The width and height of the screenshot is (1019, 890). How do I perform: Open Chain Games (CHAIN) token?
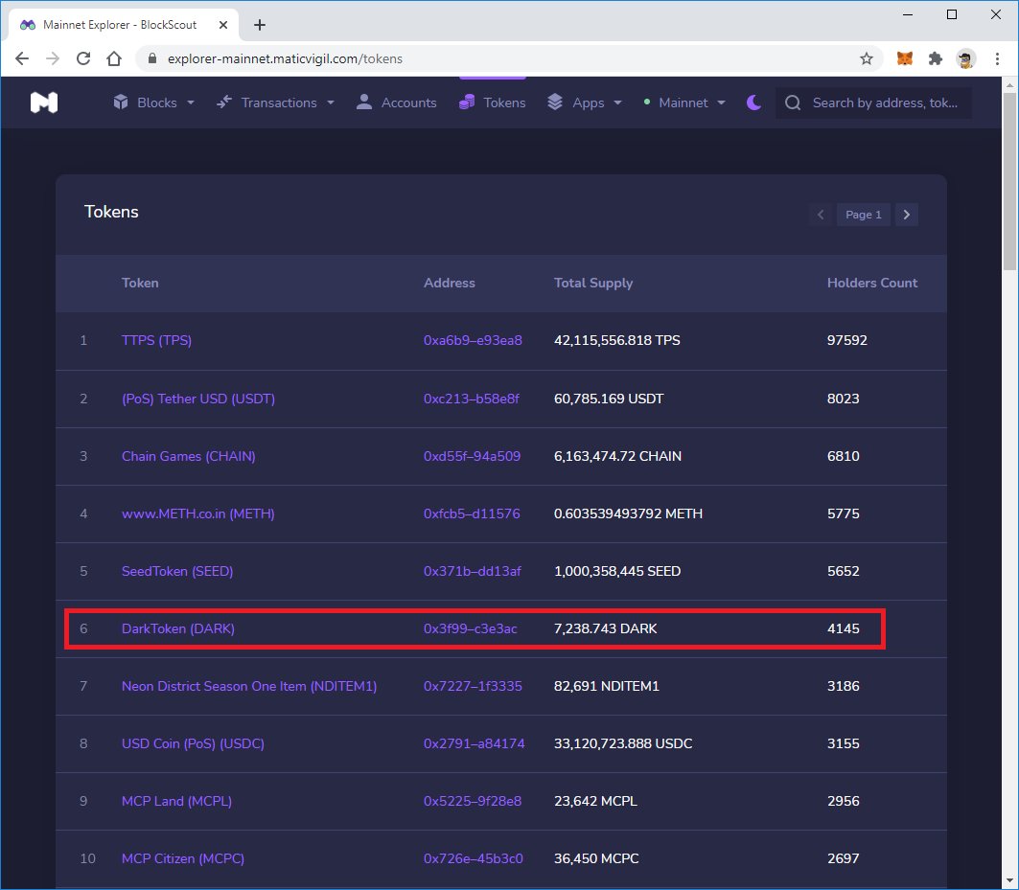click(x=189, y=456)
